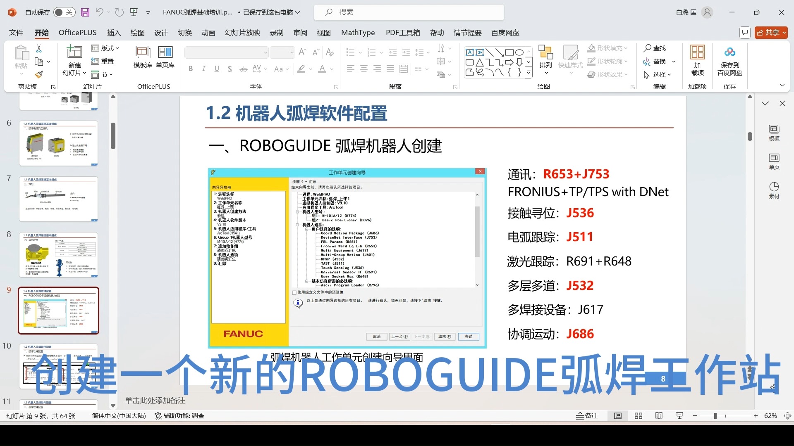This screenshot has width=794, height=446.
Task: Open the single page library (单页库) icon
Action: coord(165,52)
